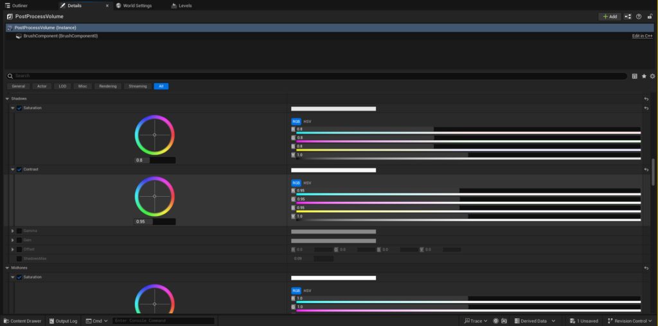Click the Add component button
Viewport: 658px width, 326px height.
610,16
